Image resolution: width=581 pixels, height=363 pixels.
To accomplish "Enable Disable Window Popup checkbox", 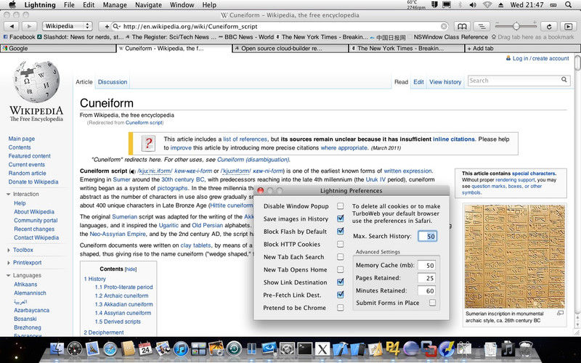I will (340, 206).
